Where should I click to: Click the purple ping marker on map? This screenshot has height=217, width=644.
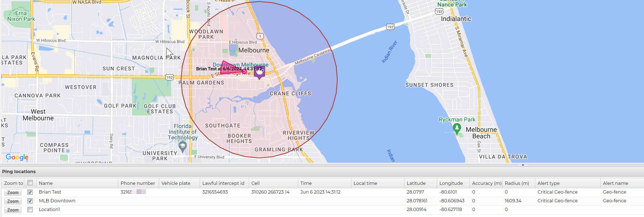point(259,72)
